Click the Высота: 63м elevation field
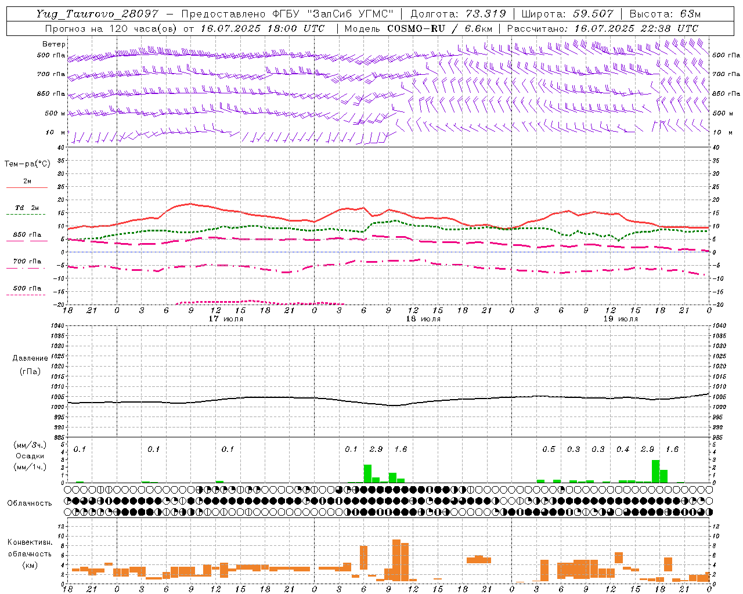The height and width of the screenshot is (594, 743). (665, 14)
